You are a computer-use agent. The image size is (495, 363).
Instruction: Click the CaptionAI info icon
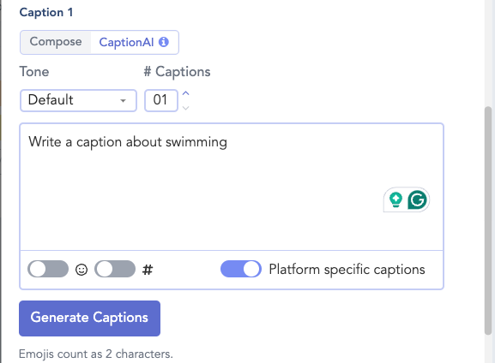point(164,42)
